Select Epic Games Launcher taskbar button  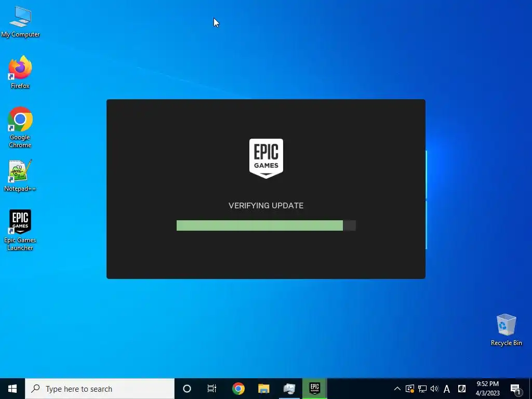tap(314, 389)
